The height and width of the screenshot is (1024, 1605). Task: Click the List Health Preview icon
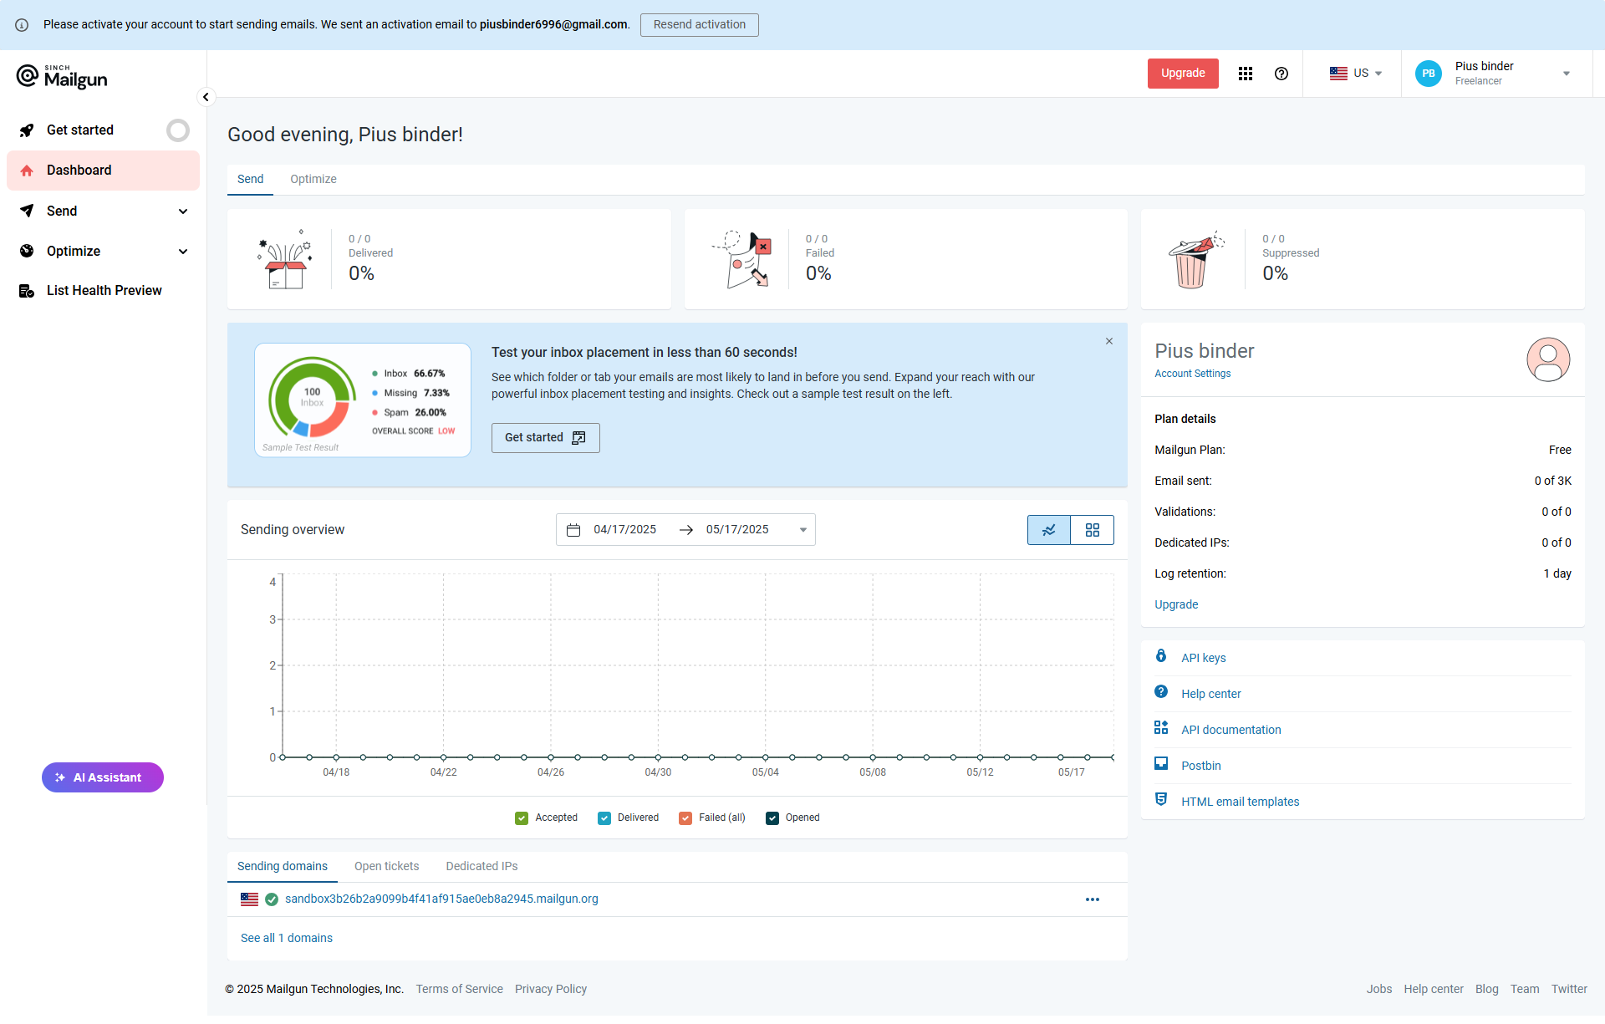(27, 291)
